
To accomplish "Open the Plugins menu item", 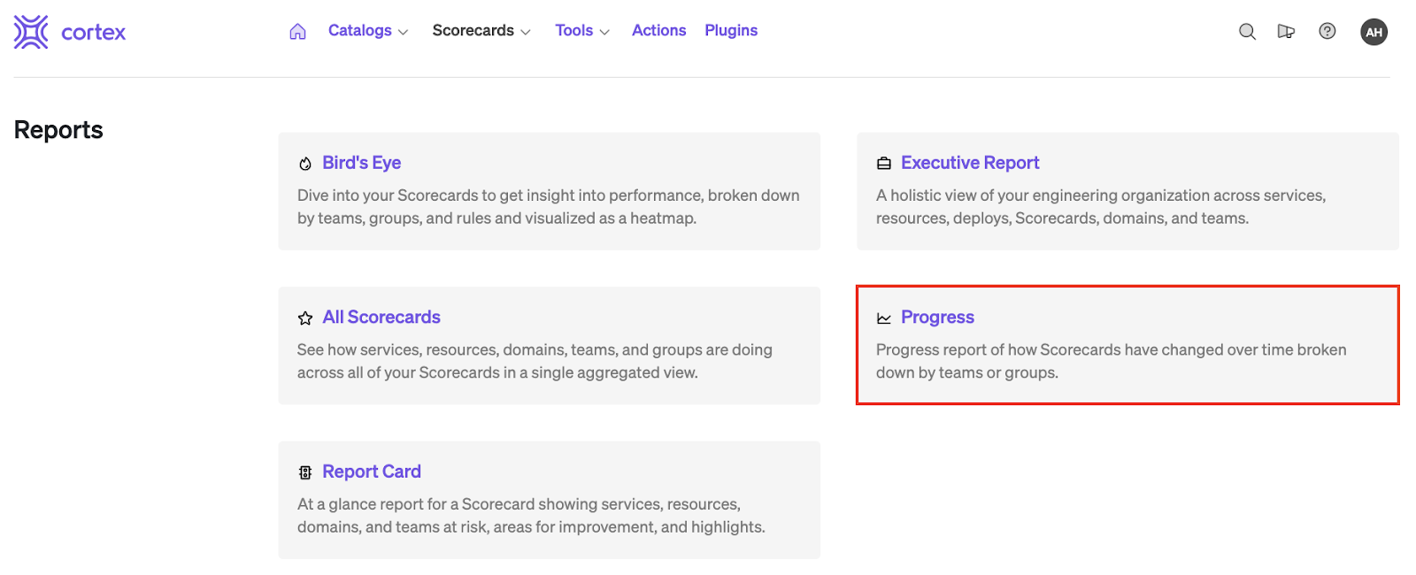I will click(x=730, y=31).
